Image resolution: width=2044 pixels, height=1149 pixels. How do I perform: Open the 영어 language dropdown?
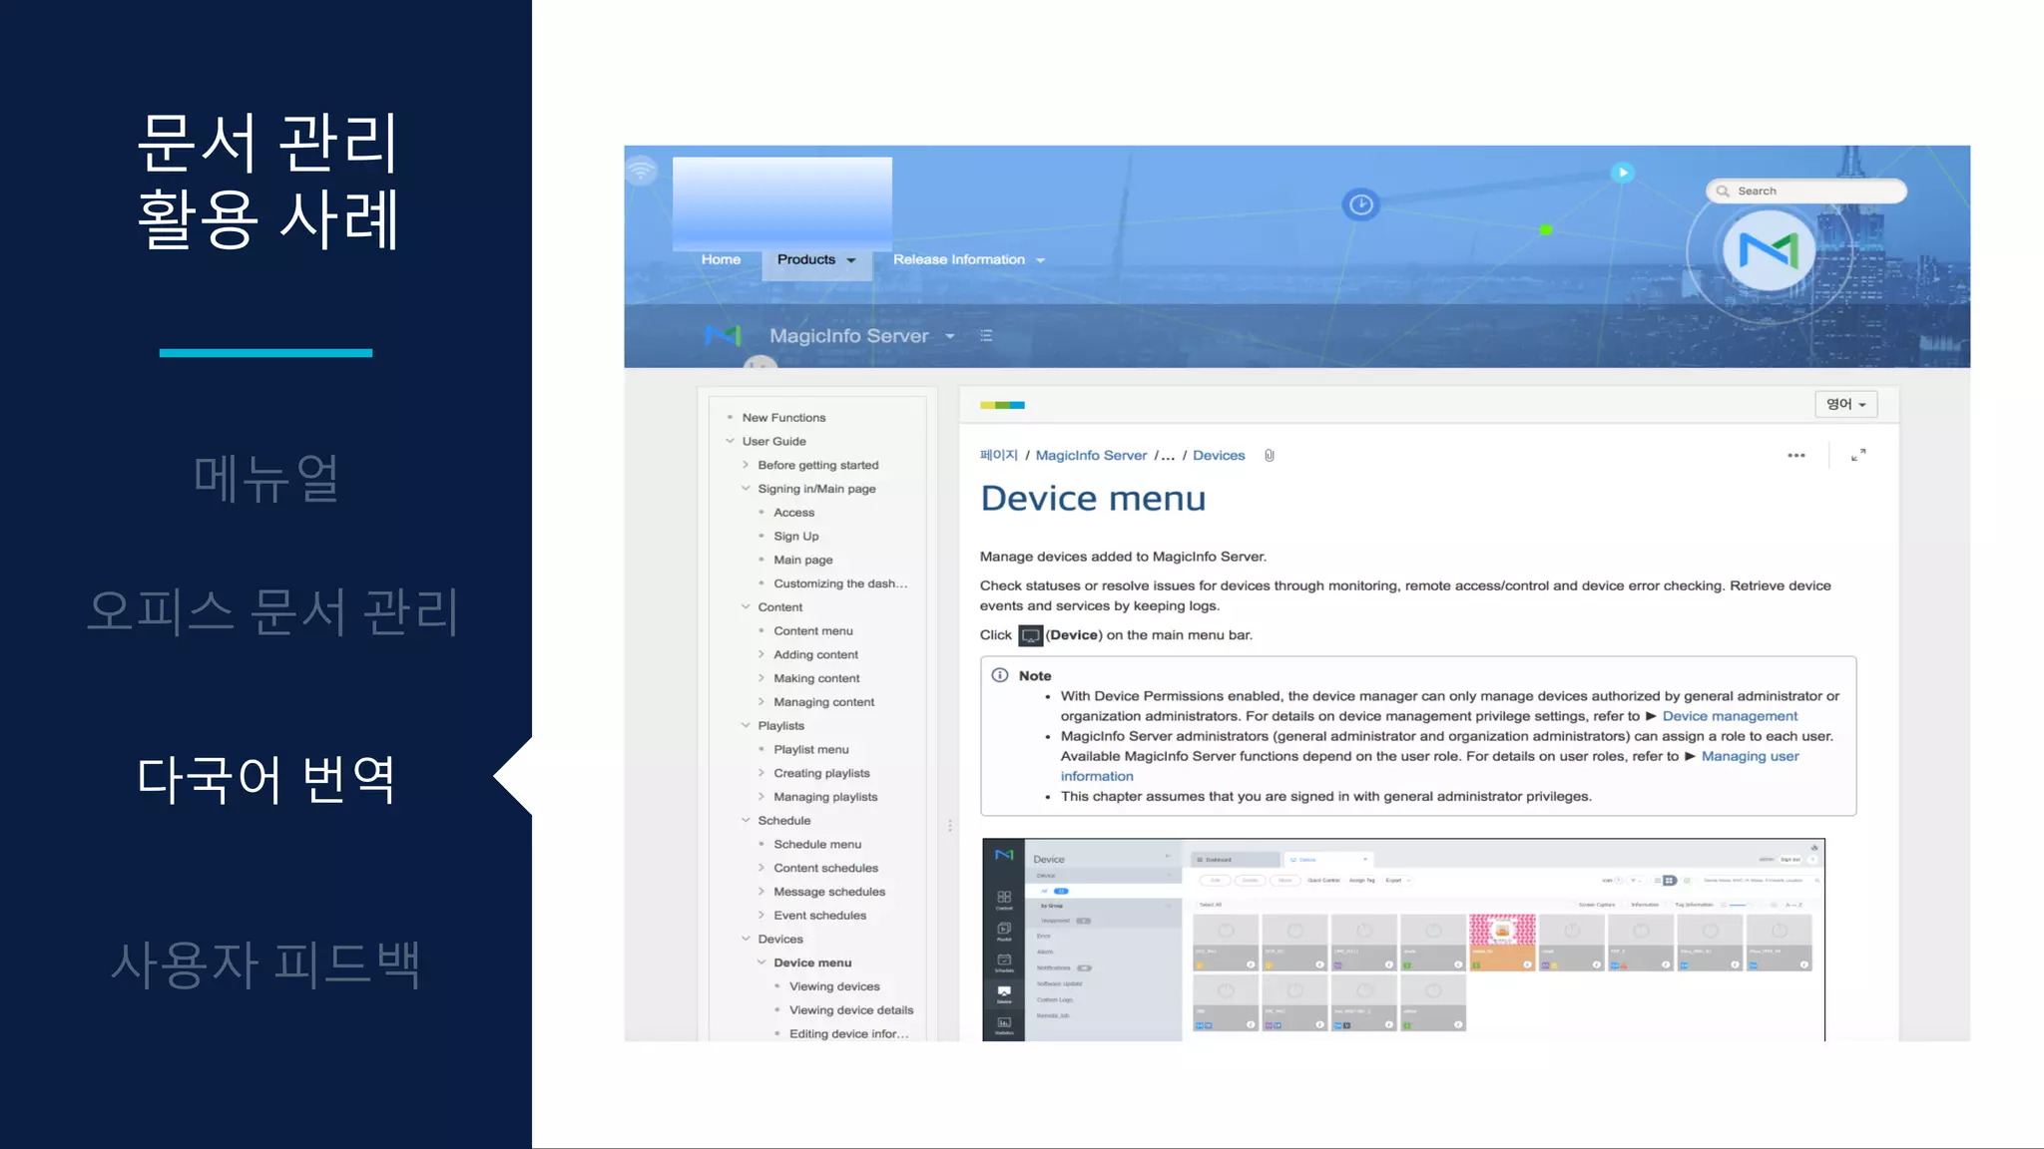[1845, 404]
